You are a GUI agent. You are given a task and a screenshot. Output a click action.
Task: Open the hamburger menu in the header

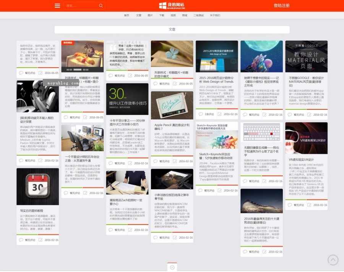(x=57, y=5)
